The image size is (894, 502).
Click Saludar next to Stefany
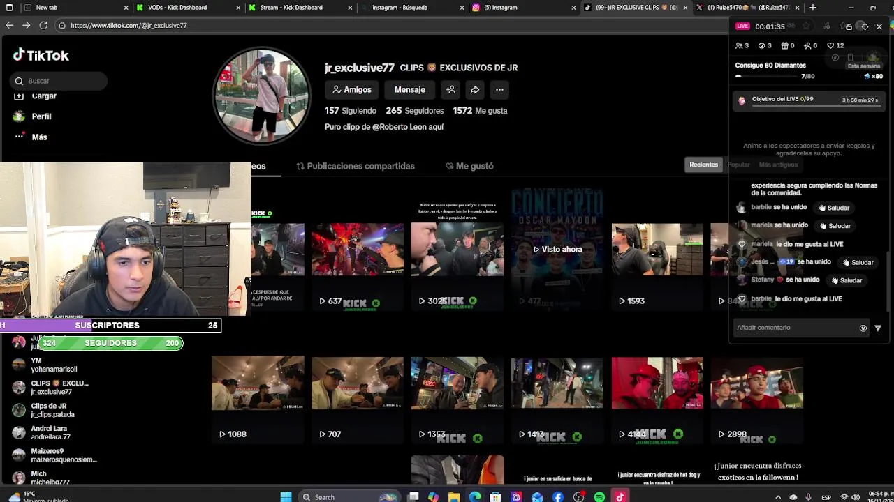coord(847,280)
